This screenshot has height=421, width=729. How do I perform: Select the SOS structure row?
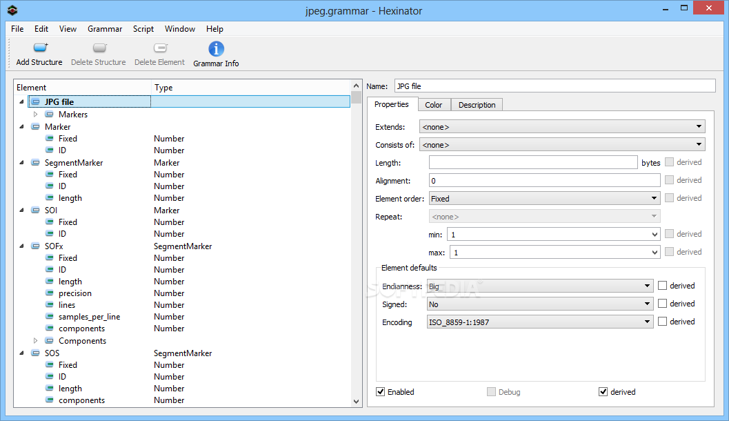pyautogui.click(x=182, y=353)
